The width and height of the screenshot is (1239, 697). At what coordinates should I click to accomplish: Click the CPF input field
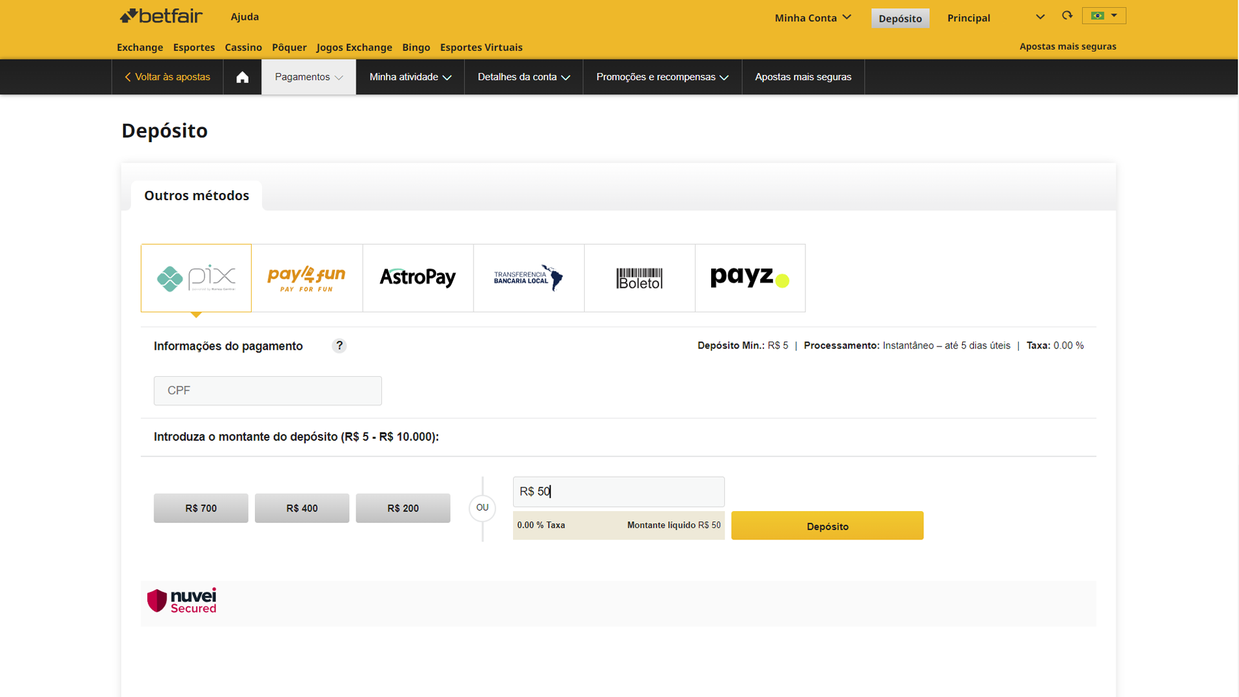coord(268,390)
